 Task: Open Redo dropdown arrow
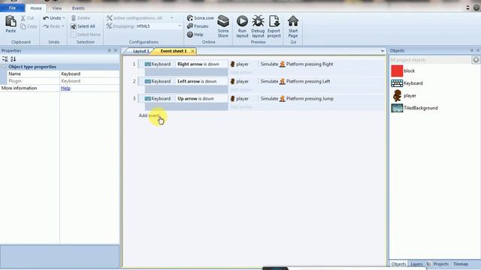click(x=63, y=27)
